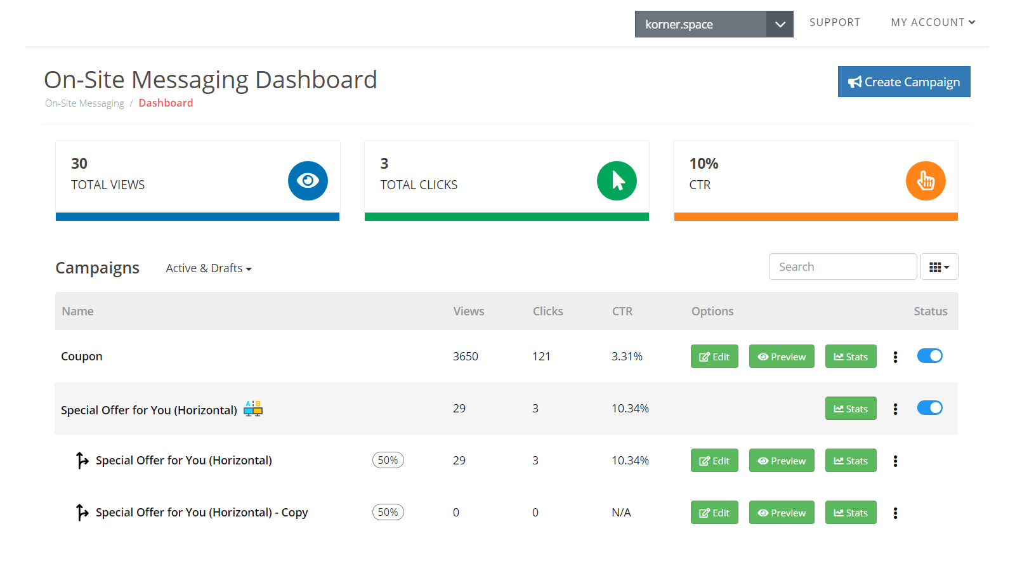Open more options for first Special Offer variant
This screenshot has height=571, width=1015.
coord(895,461)
